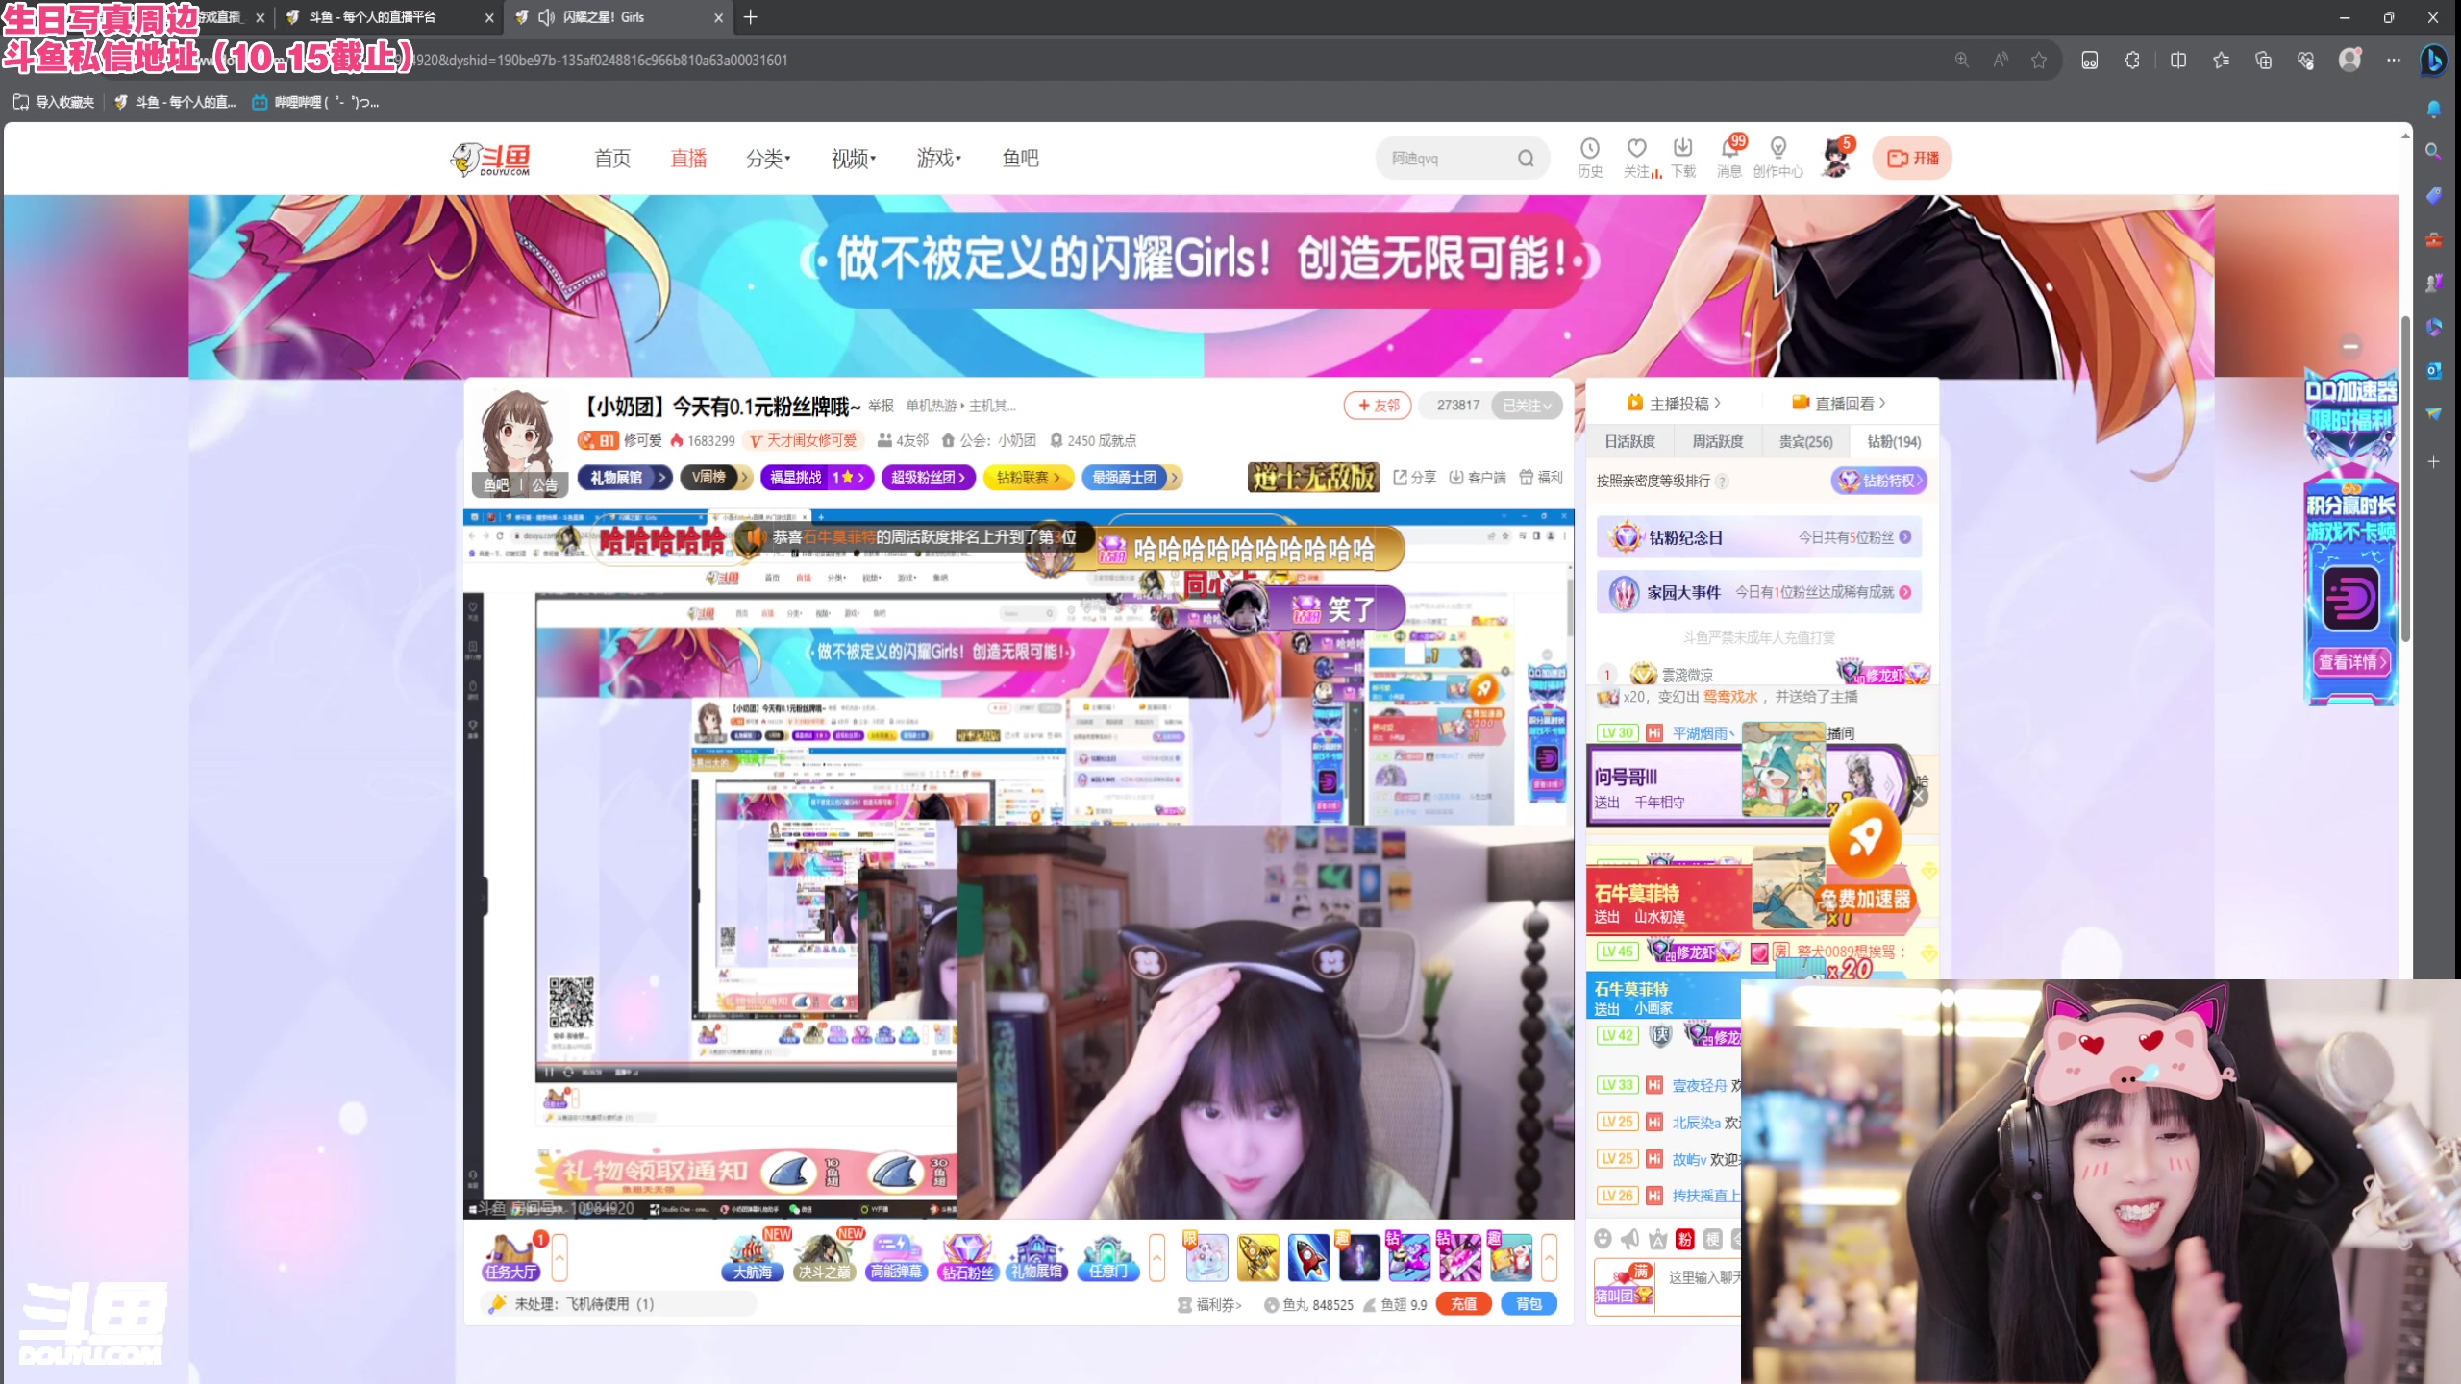Click the browser page vertical scrollbar
The image size is (2461, 1384).
(x=2405, y=479)
